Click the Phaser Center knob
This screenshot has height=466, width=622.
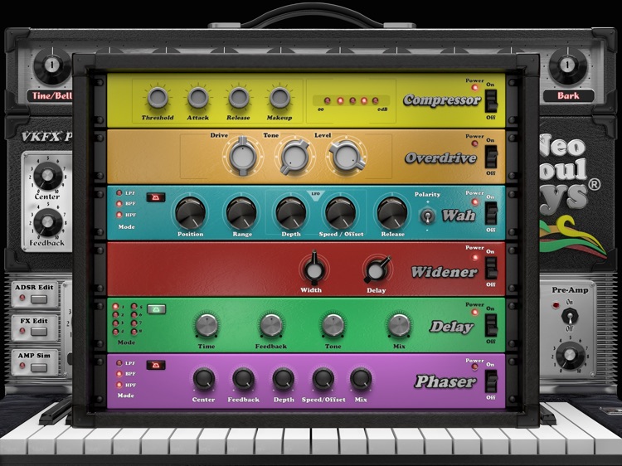tap(203, 379)
